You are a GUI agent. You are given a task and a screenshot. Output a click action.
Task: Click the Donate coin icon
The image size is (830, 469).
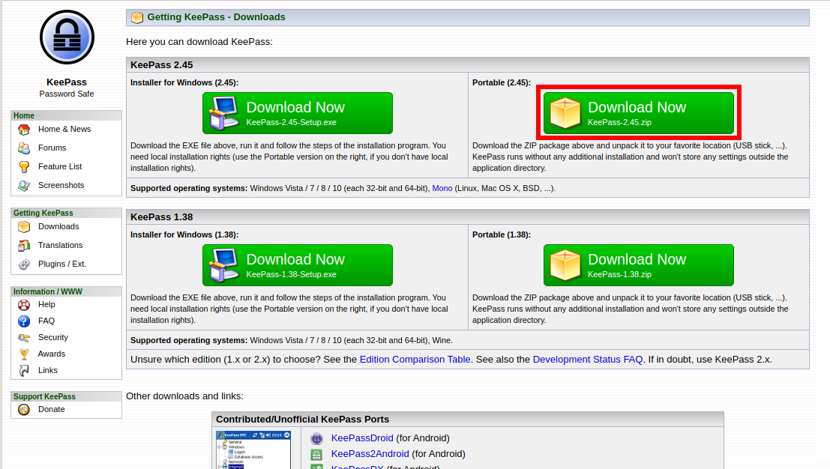(x=24, y=410)
